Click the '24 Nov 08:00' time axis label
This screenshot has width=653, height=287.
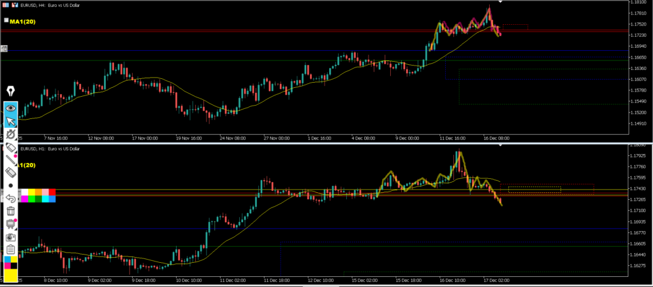[x=232, y=138]
